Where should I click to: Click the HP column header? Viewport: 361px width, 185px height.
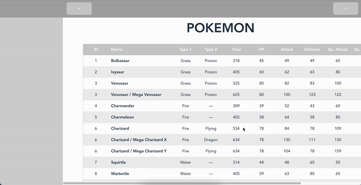261,50
